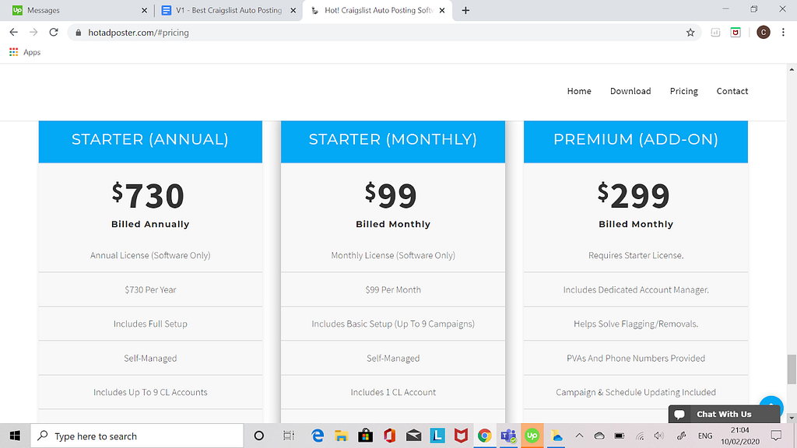
Task: Go to Pricing nav link
Action: pyautogui.click(x=683, y=91)
